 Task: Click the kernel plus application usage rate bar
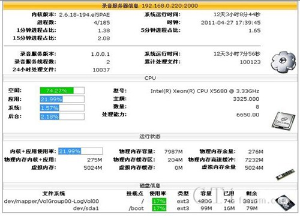point(80,151)
